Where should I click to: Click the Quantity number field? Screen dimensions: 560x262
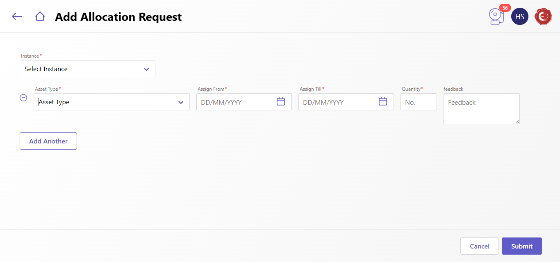419,102
